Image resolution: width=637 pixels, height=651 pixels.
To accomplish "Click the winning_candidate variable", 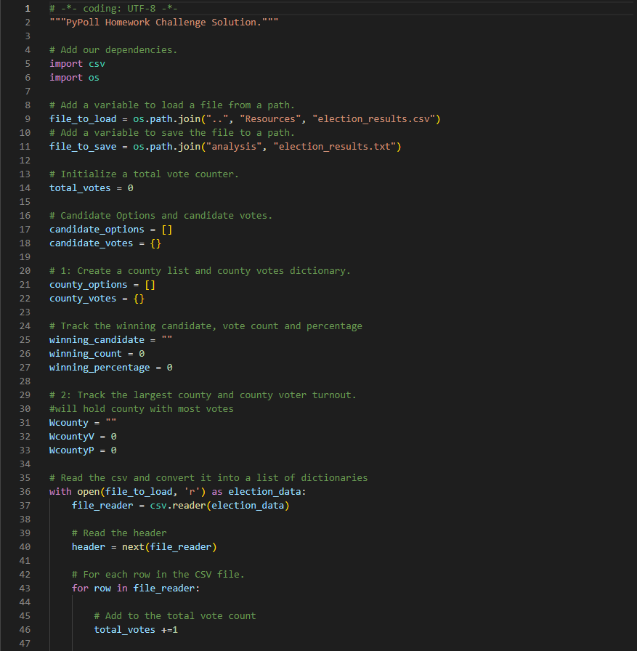I will 97,340.
